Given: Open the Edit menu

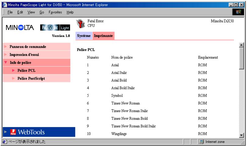Looking at the screenshot, I should click(x=20, y=12).
